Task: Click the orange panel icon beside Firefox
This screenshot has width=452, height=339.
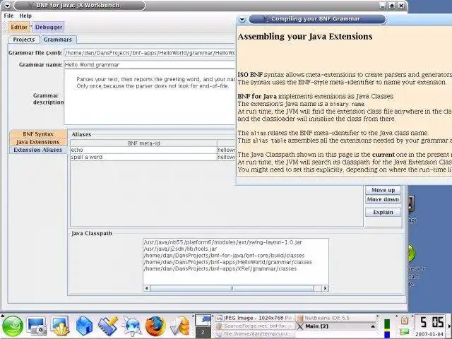Action: 180,327
